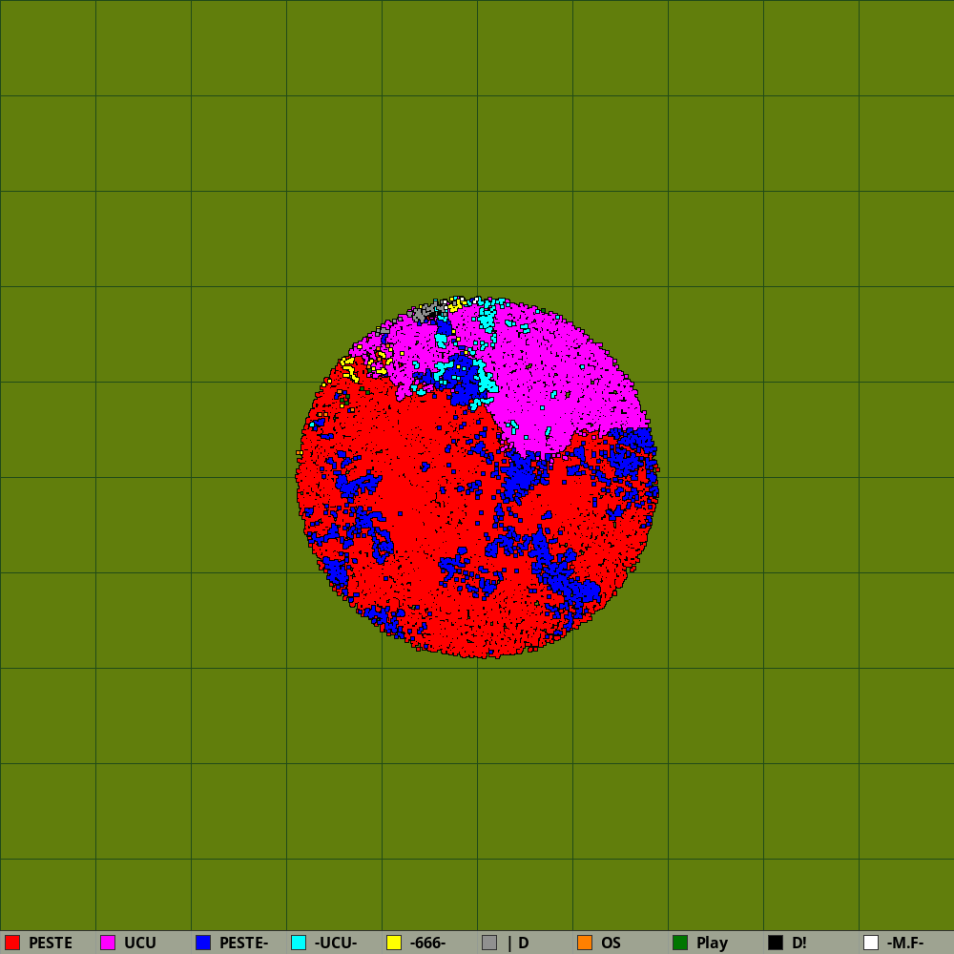Screen dimensions: 954x954
Task: Select the '-666-' legend label
Action: [x=428, y=944]
